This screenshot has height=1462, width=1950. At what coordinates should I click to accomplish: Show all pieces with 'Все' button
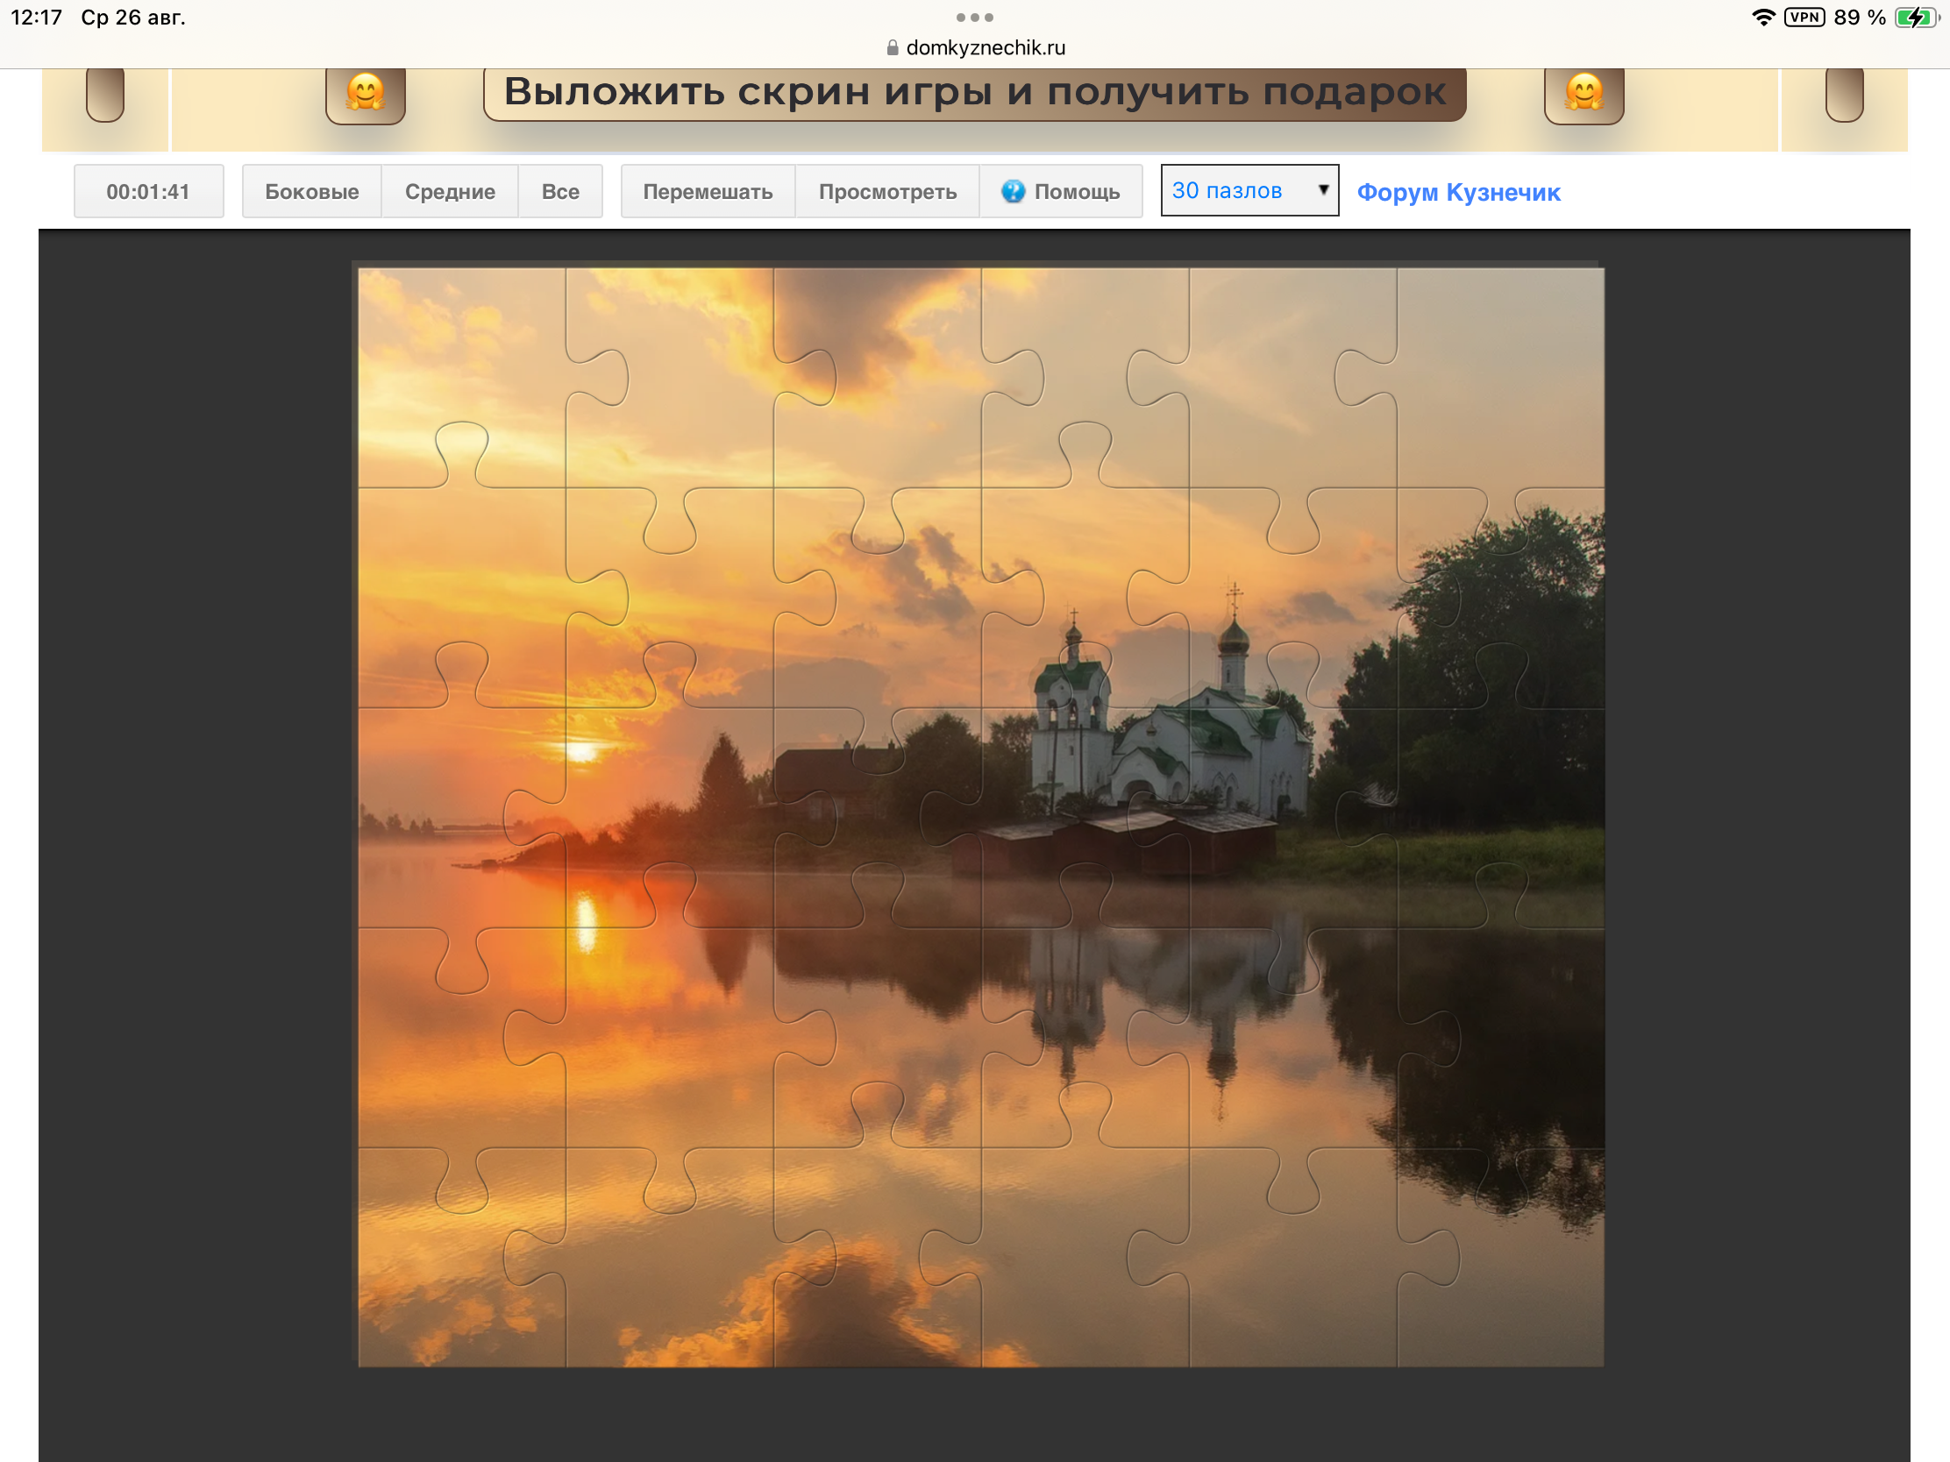[x=560, y=191]
